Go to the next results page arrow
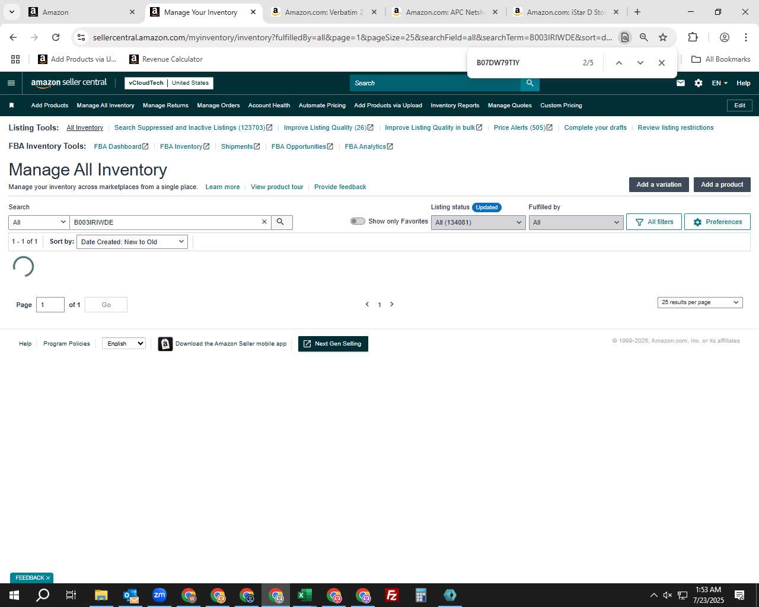The height and width of the screenshot is (607, 759). coord(392,304)
